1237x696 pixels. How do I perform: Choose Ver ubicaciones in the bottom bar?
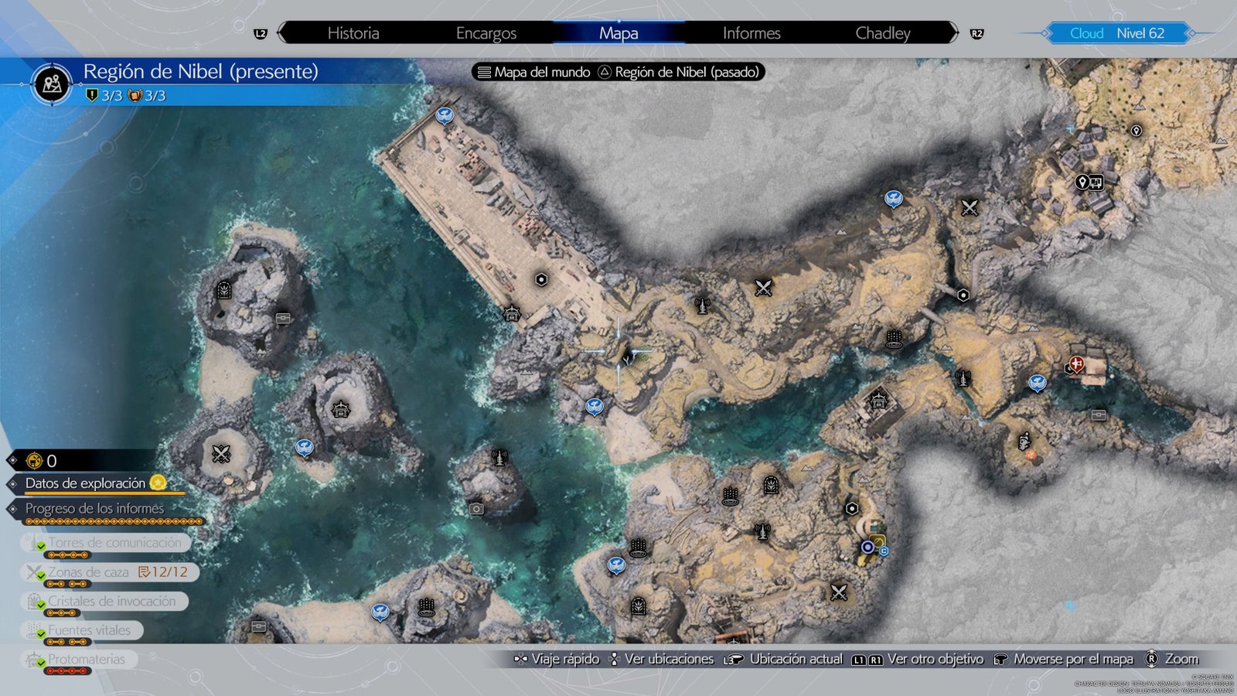[x=662, y=659]
